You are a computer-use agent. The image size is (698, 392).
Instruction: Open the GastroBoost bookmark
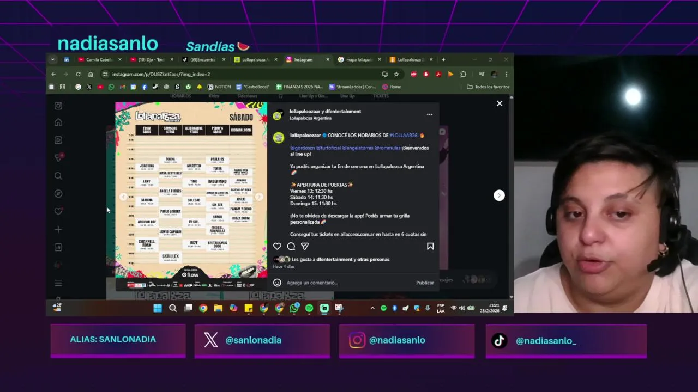click(x=253, y=87)
